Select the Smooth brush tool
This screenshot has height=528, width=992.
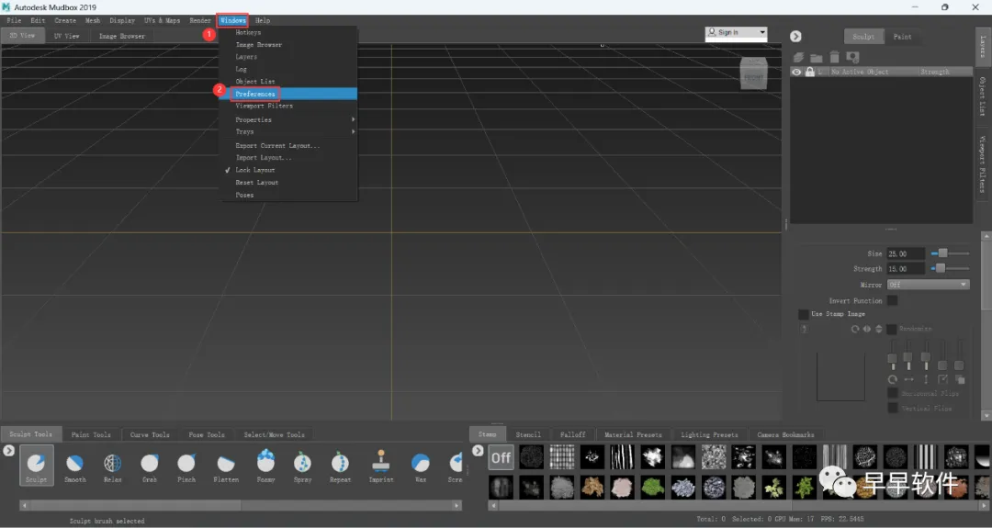coord(74,466)
